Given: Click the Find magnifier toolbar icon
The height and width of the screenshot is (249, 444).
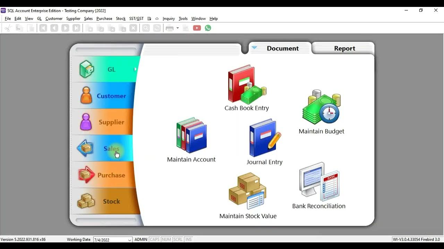Looking at the screenshot, I should tap(146, 28).
